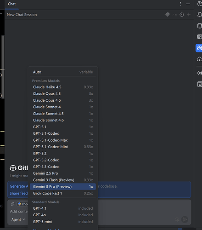Click the Python file context chip
Viewport: 202px width, 230px height.
[22, 204]
